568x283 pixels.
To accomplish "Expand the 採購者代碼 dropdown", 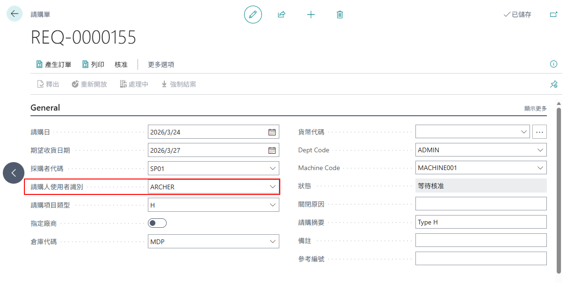I will pyautogui.click(x=273, y=168).
